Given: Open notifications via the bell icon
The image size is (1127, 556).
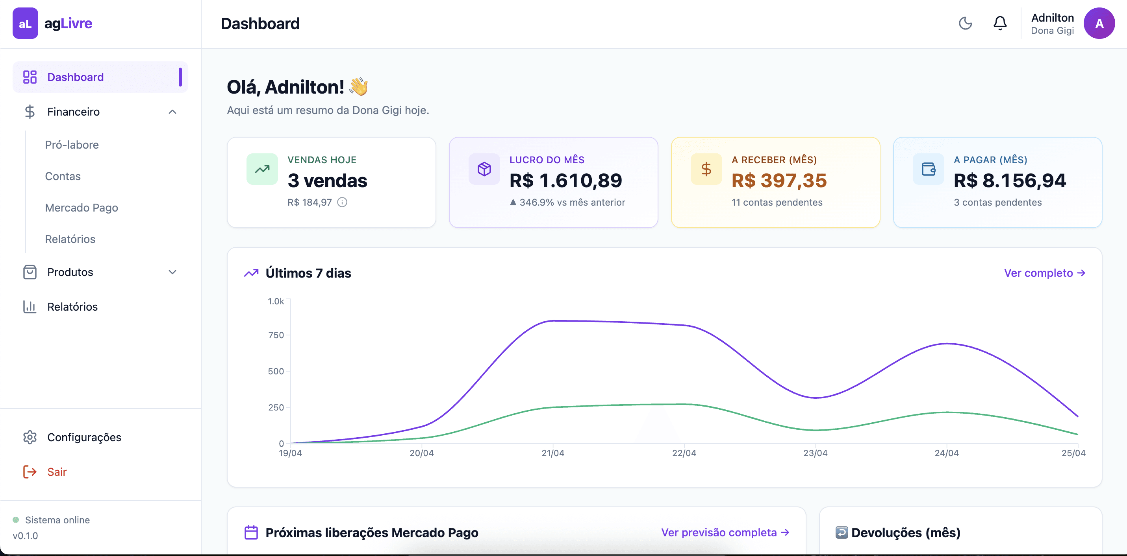Looking at the screenshot, I should pos(1000,23).
